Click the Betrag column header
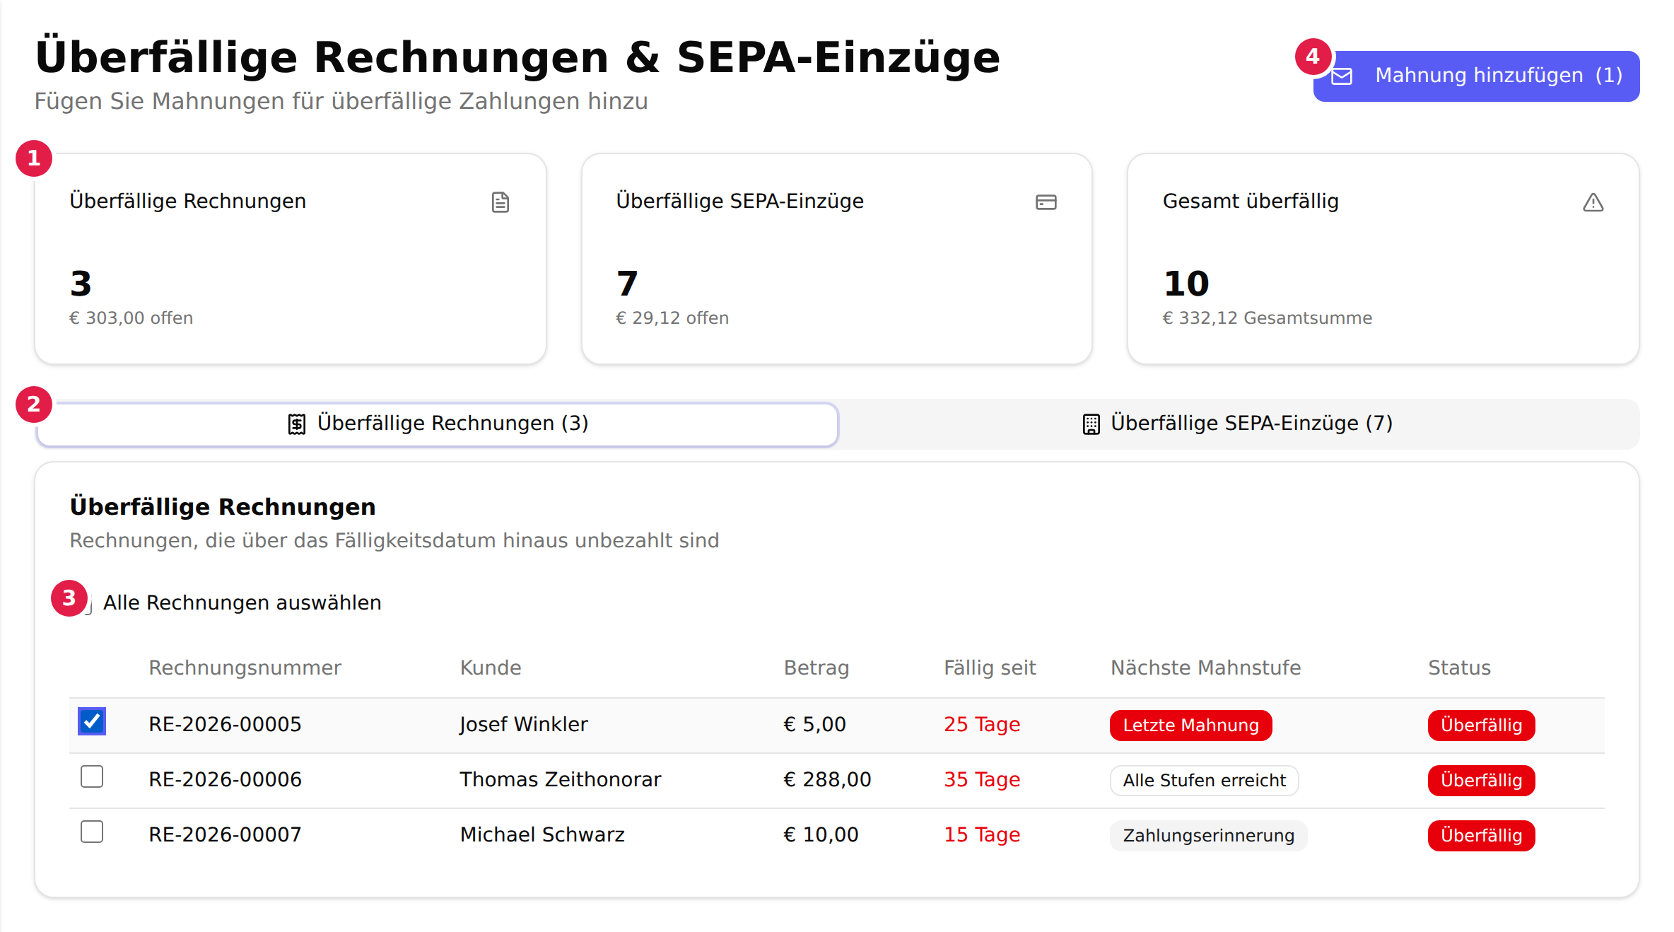 click(816, 668)
